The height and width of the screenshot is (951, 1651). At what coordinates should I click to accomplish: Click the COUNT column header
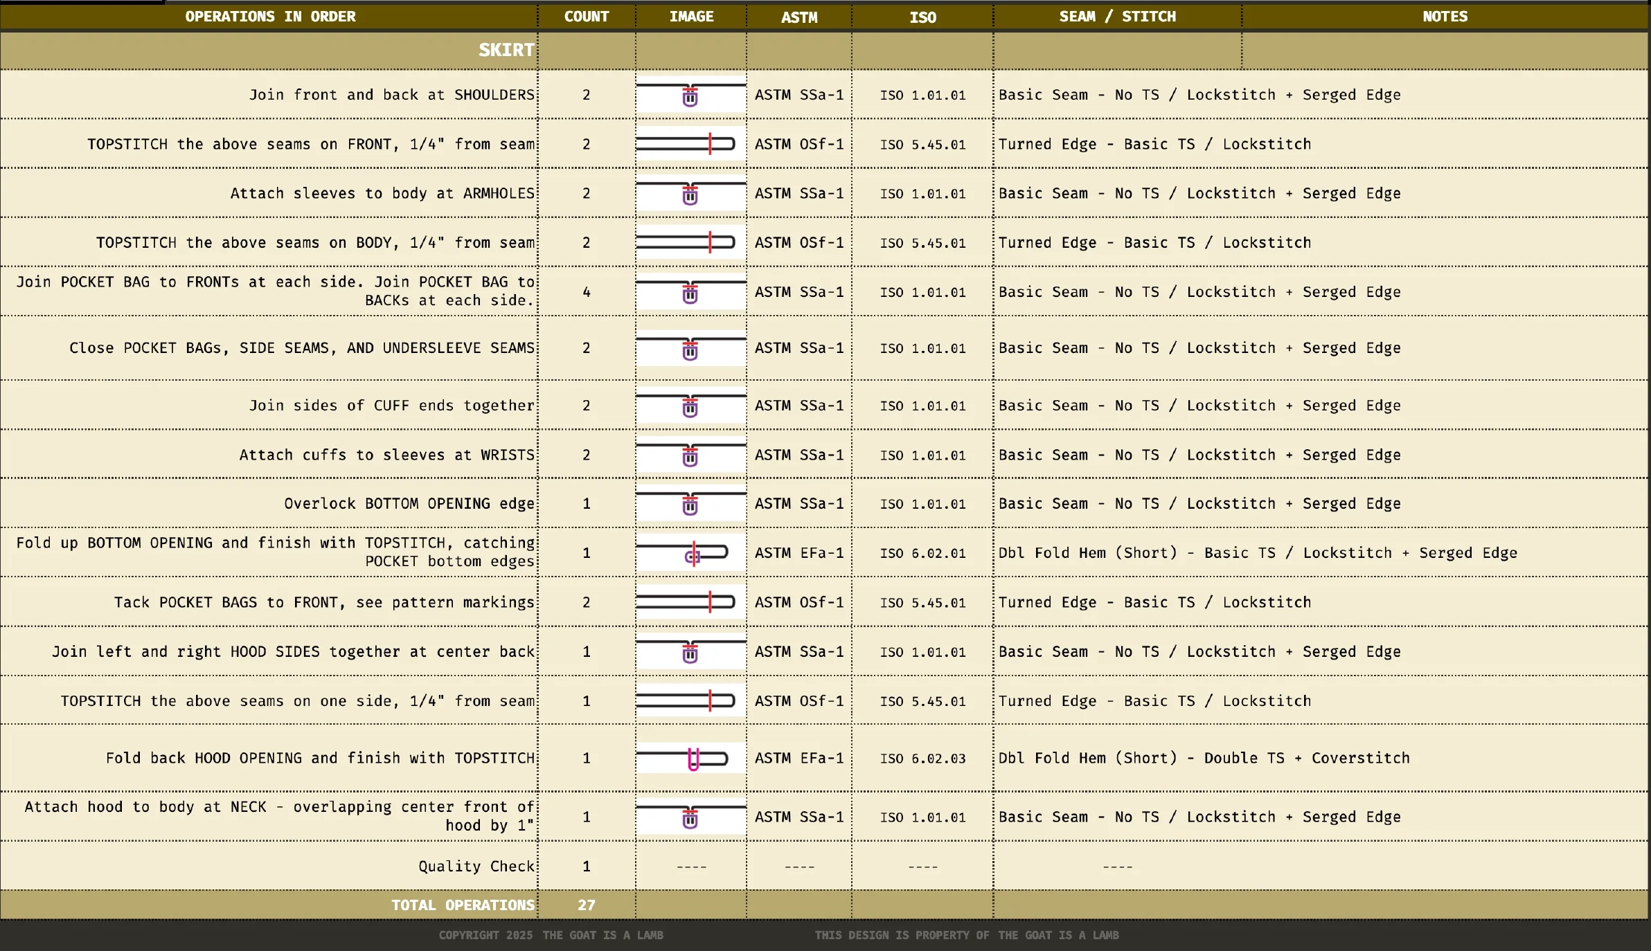coord(586,17)
